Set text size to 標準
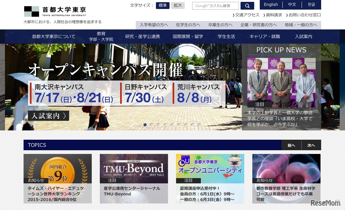Image resolution: width=345 pixels, height=210 pixels. 163,6
